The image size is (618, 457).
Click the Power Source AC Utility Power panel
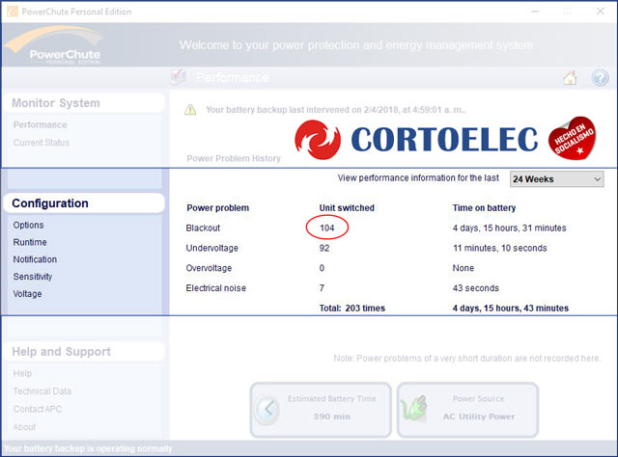pos(467,410)
